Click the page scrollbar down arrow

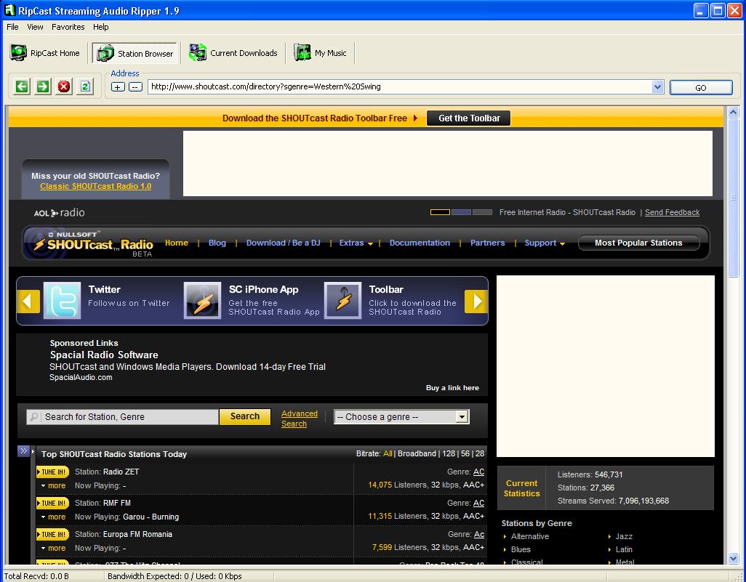(733, 558)
